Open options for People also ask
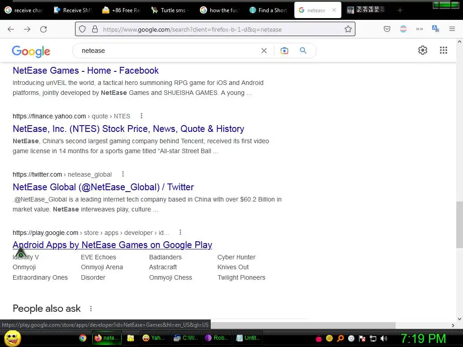This screenshot has width=463, height=347. coord(90,308)
